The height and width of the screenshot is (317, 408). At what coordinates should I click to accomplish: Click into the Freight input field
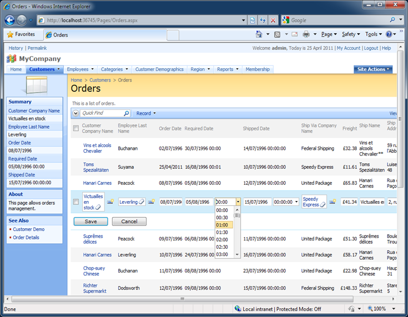(348, 202)
